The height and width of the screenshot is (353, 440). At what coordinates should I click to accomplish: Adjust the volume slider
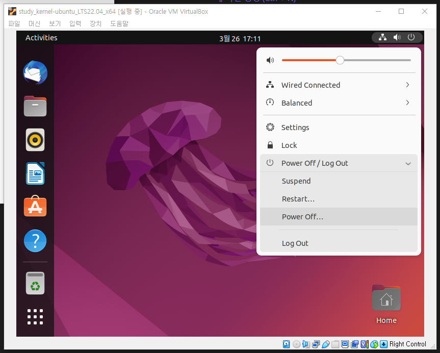[340, 60]
